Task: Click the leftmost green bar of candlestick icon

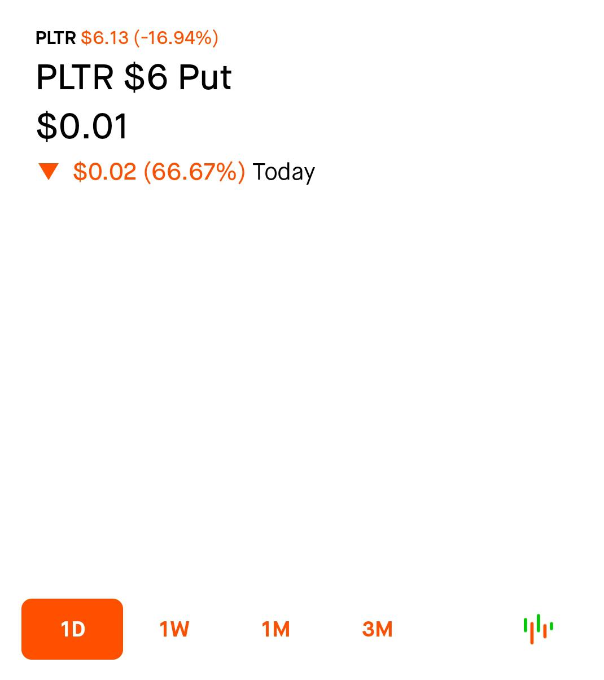Action: [525, 626]
